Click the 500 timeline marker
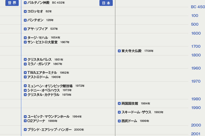The height and width of the screenshot is (136, 205). pos(195,24)
